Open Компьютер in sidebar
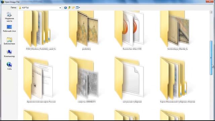Image resolution: width=215 pixels, height=121 pixels. point(9,53)
